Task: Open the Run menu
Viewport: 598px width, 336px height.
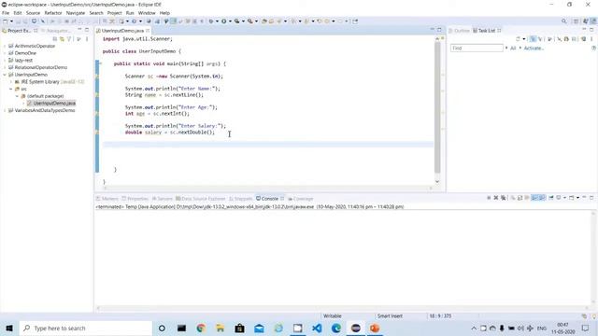Action: pos(130,13)
